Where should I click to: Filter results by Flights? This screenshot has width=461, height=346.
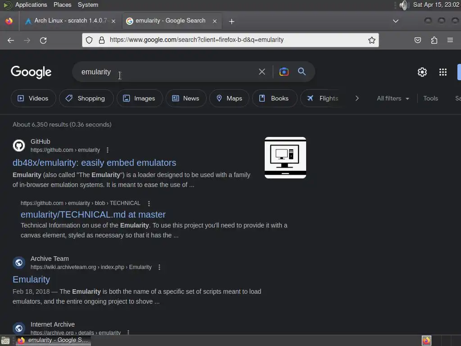pyautogui.click(x=322, y=98)
